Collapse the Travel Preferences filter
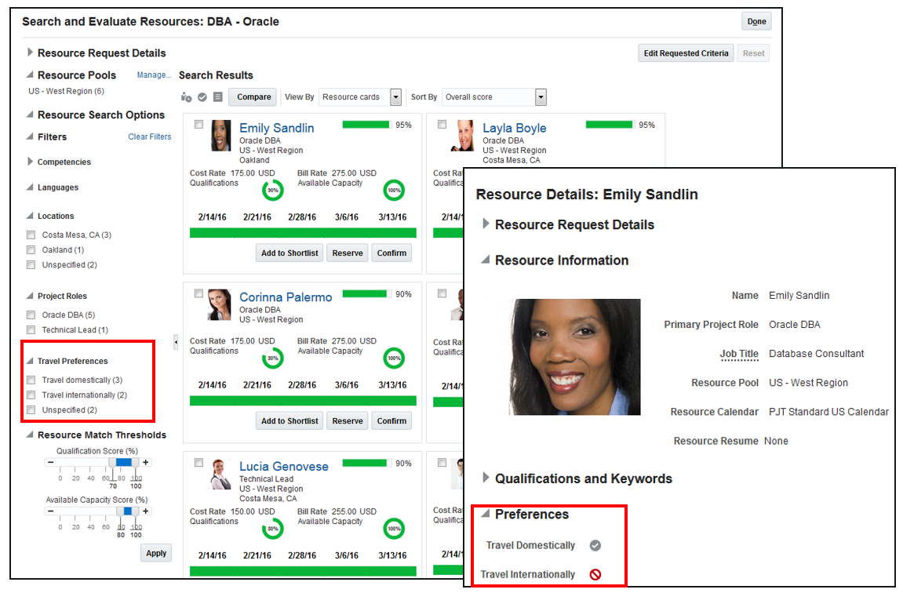This screenshot has width=903, height=593. tap(30, 361)
